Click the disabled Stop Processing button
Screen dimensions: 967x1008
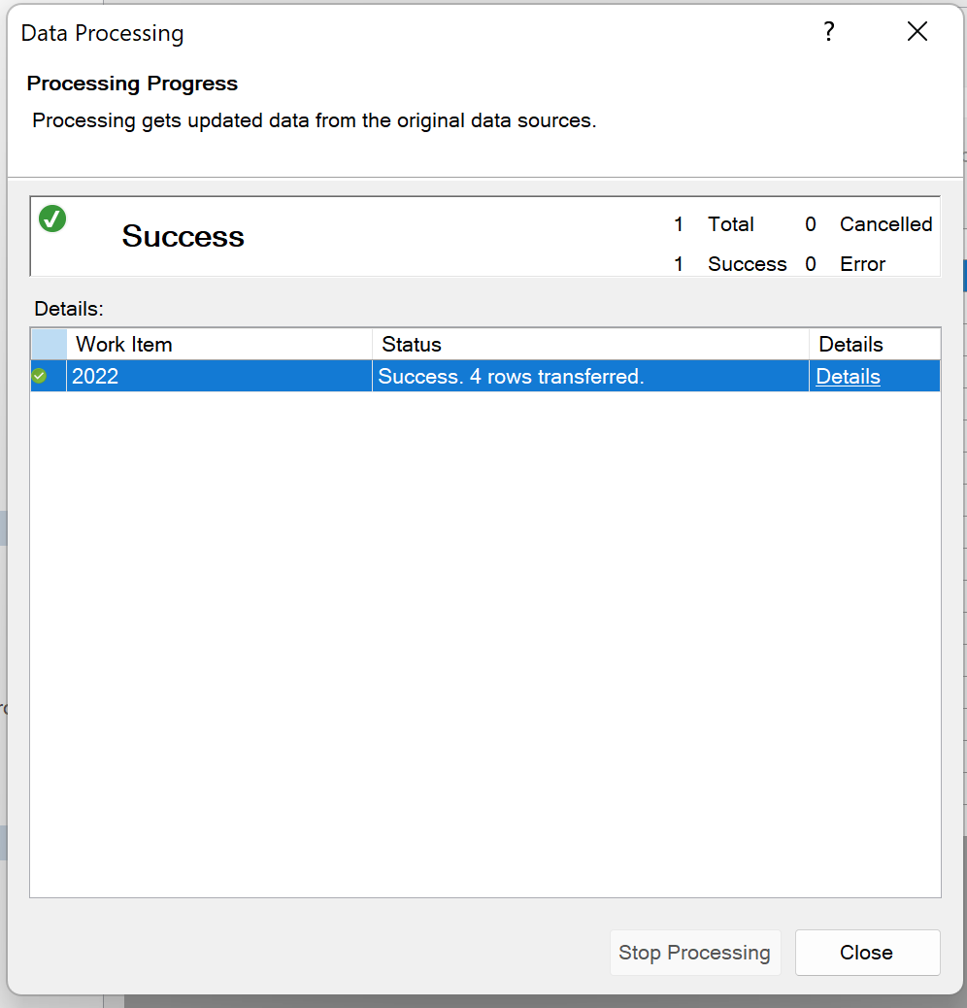tap(695, 953)
